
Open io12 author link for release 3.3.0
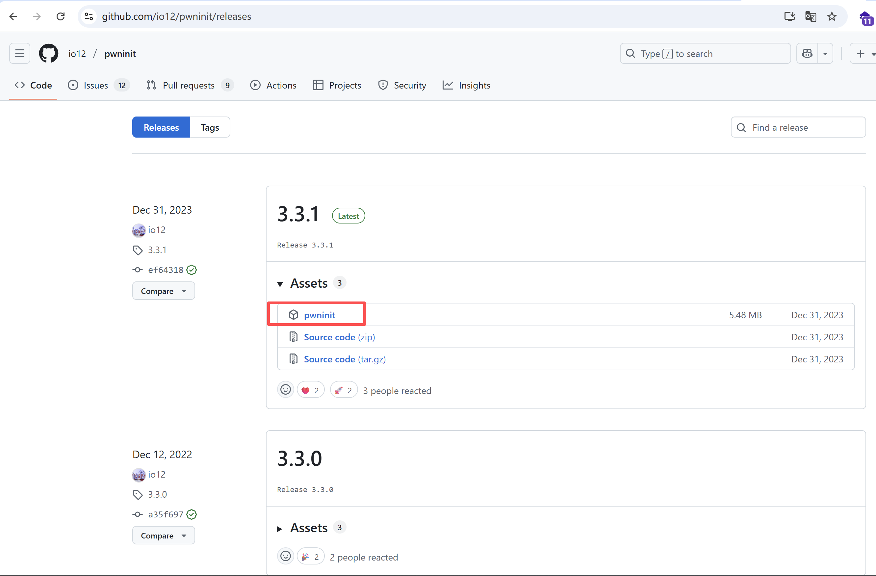pos(157,475)
